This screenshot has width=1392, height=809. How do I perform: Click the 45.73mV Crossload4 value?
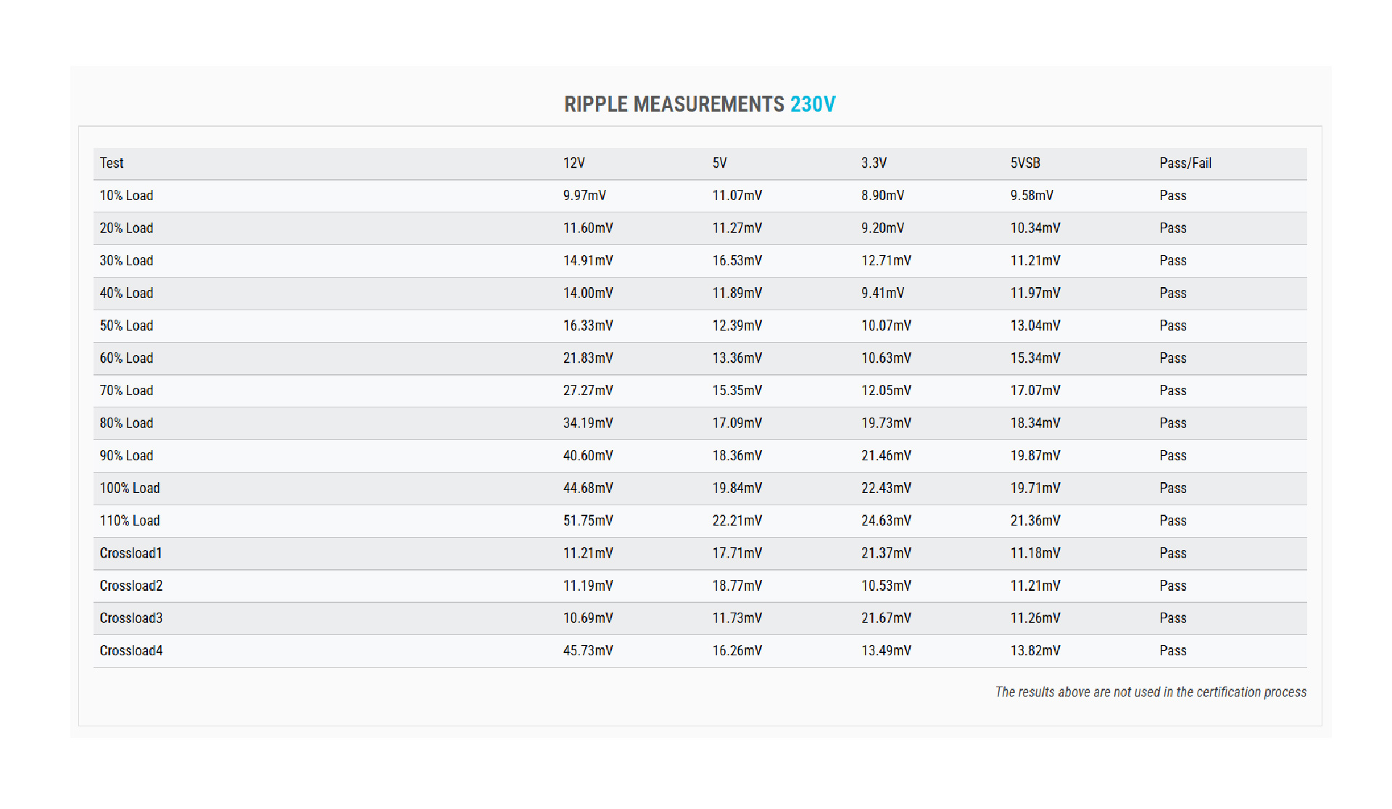(588, 650)
